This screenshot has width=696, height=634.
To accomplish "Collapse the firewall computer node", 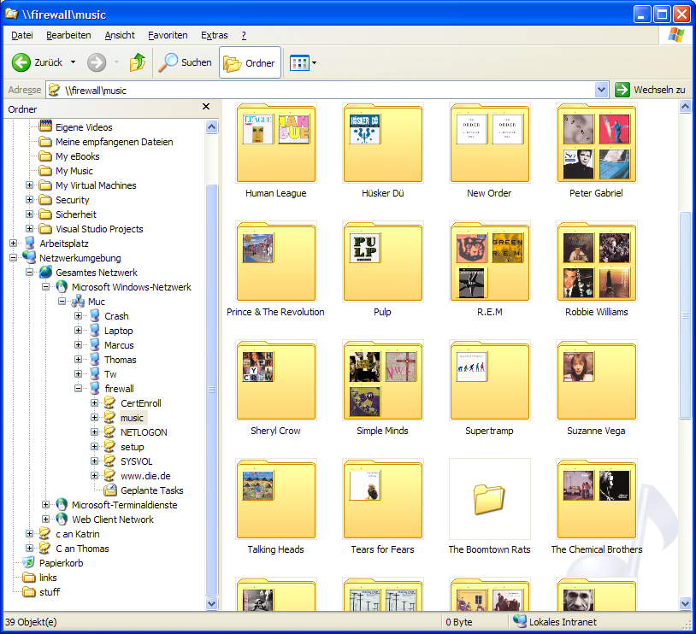I will coord(78,389).
